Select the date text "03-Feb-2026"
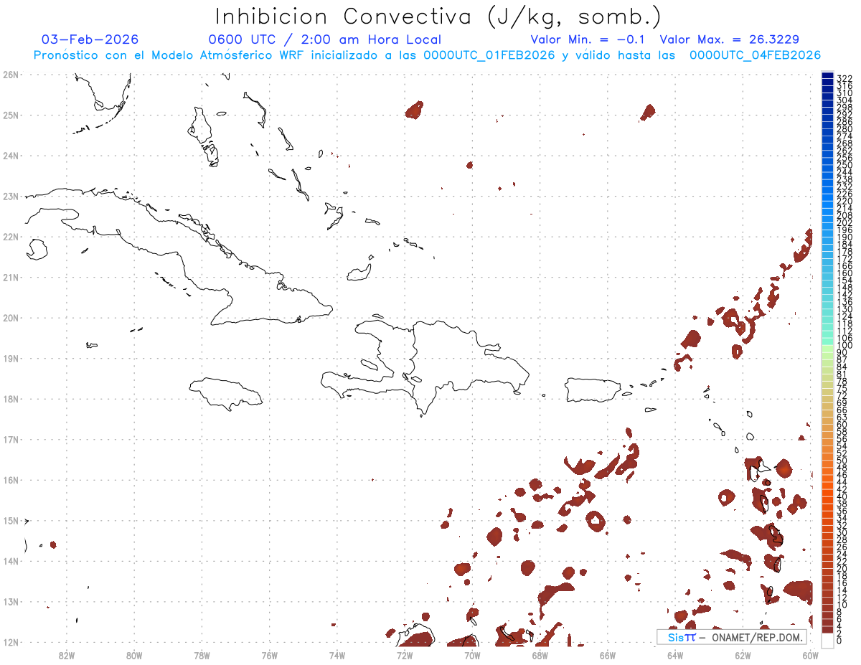This screenshot has height=665, width=861. coord(90,39)
